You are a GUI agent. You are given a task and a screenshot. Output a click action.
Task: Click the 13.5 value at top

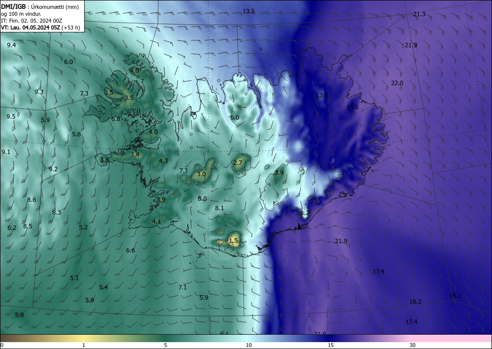tap(248, 11)
